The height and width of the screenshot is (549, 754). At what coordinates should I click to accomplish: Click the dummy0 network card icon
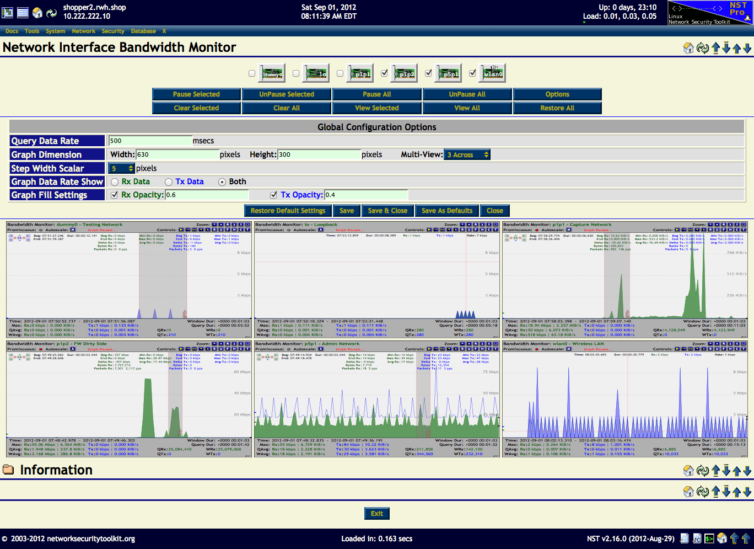272,73
